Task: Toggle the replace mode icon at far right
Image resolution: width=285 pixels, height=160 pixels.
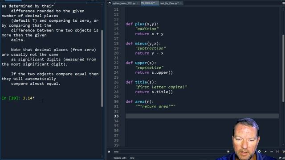Action: coord(284,152)
